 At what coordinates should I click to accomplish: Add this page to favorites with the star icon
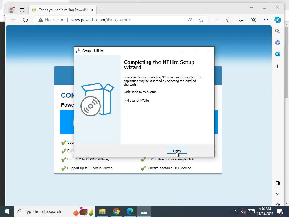[201, 20]
